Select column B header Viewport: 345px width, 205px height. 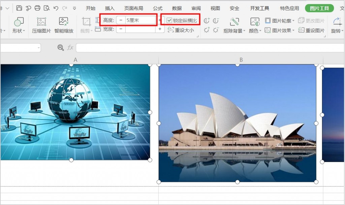click(241, 60)
